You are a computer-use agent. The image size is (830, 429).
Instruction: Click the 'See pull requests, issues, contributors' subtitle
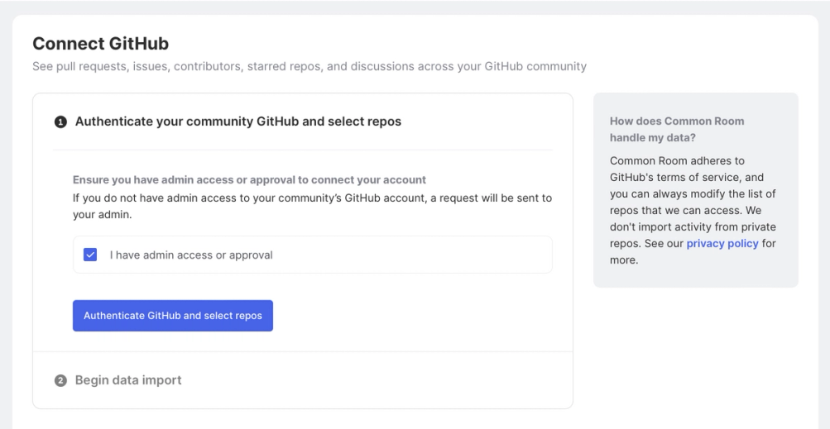[309, 67]
